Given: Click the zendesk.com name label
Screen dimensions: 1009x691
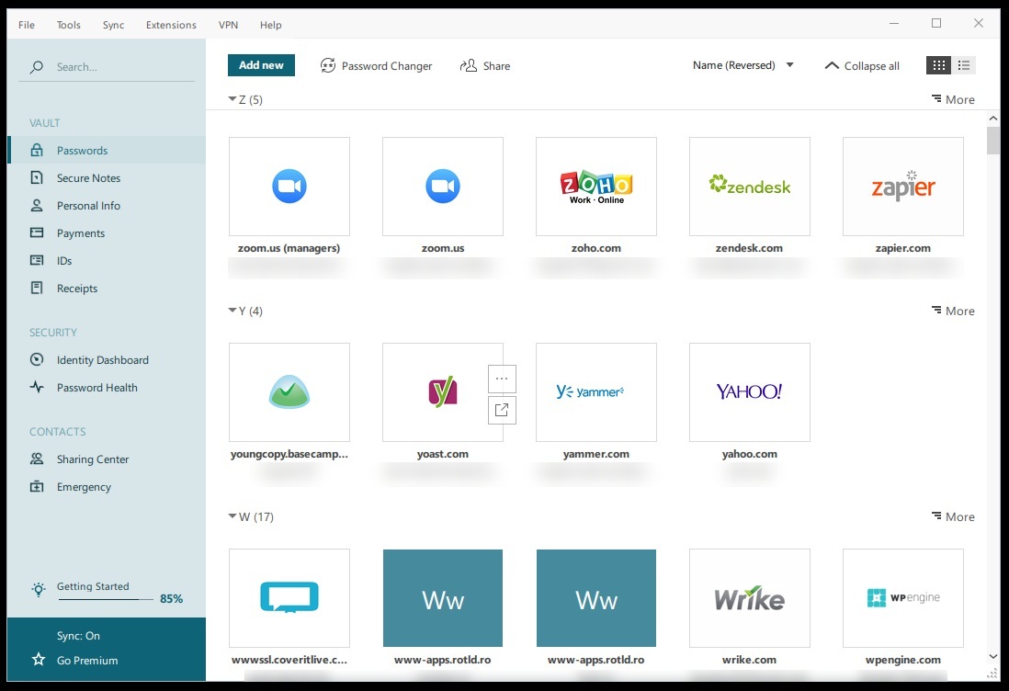Looking at the screenshot, I should [x=750, y=248].
